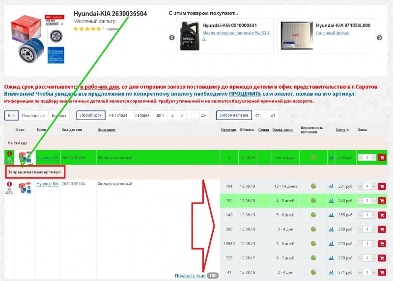Filter by На складе
Image resolution: width=393 pixels, height=281 pixels.
tap(118, 115)
